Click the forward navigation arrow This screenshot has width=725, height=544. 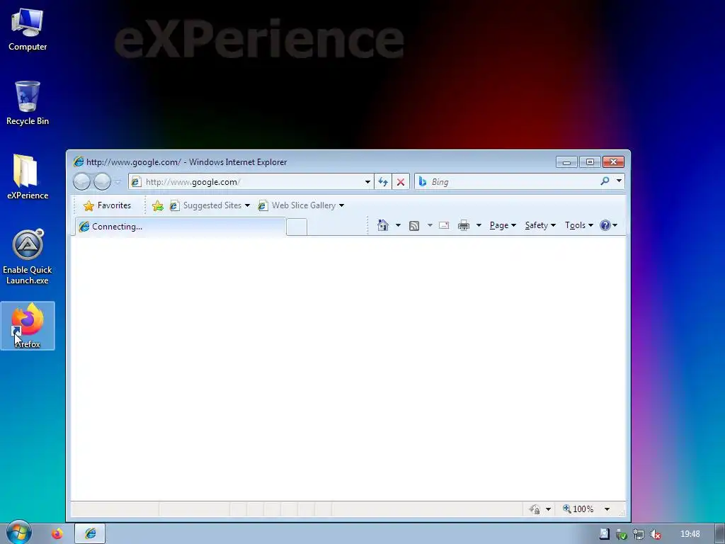(x=102, y=181)
